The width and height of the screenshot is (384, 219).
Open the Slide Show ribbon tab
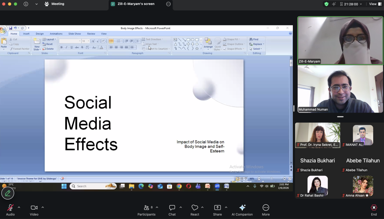pos(75,34)
